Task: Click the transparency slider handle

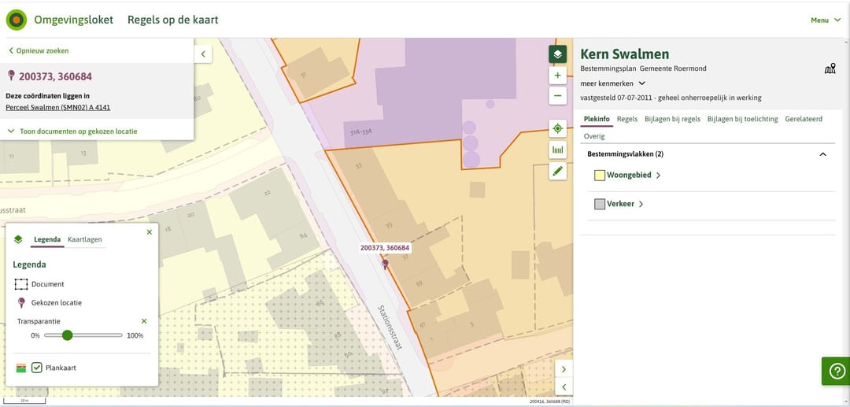Action: tap(67, 335)
